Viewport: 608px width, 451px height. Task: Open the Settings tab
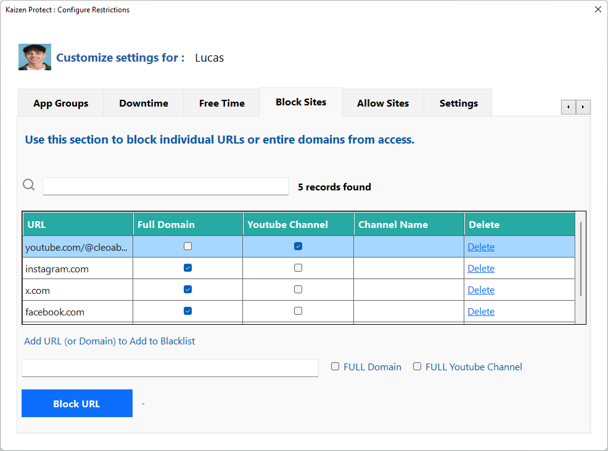pos(458,104)
